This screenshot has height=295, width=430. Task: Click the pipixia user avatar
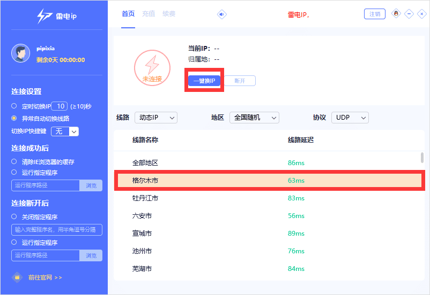[x=20, y=53]
